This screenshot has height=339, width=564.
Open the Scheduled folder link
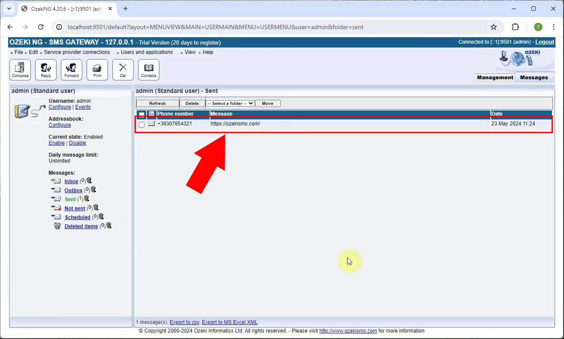click(78, 217)
